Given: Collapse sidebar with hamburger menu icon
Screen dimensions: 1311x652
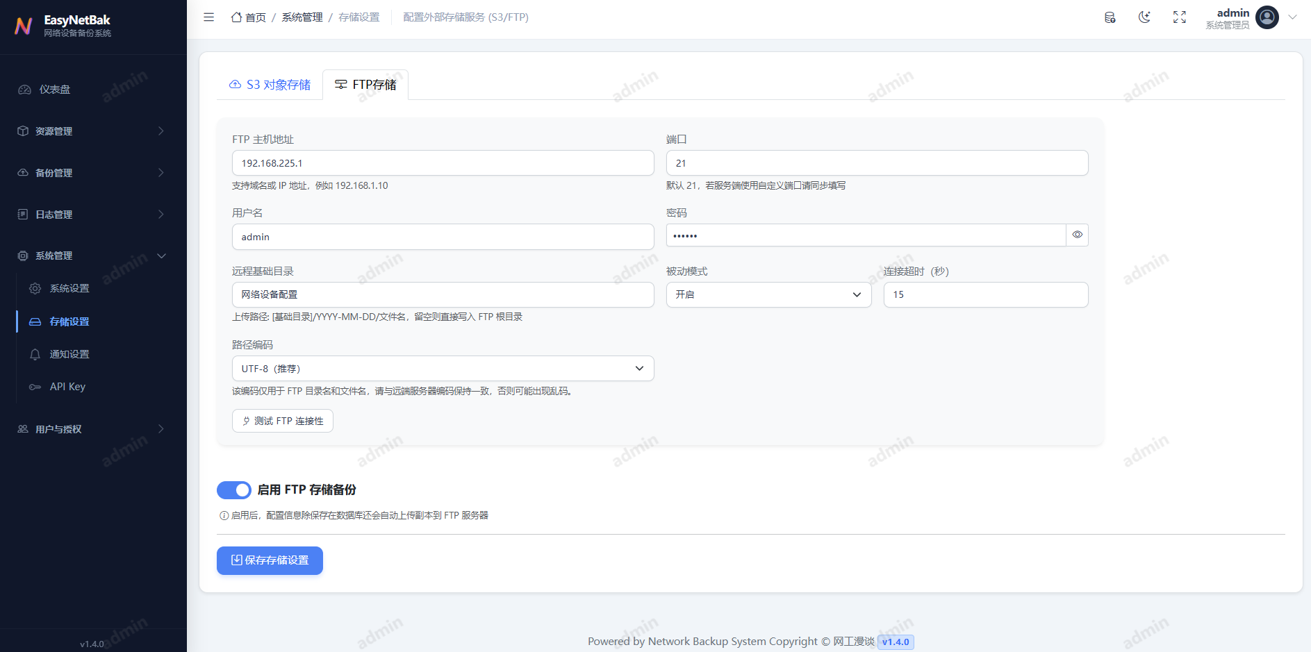Looking at the screenshot, I should tap(208, 17).
